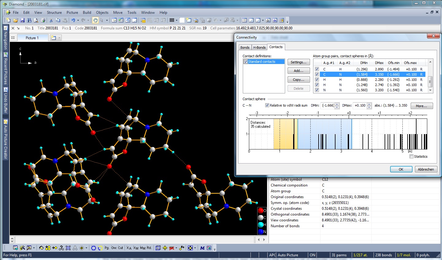
Task: Click the white color swatch in toolbar
Action: click(x=182, y=20)
